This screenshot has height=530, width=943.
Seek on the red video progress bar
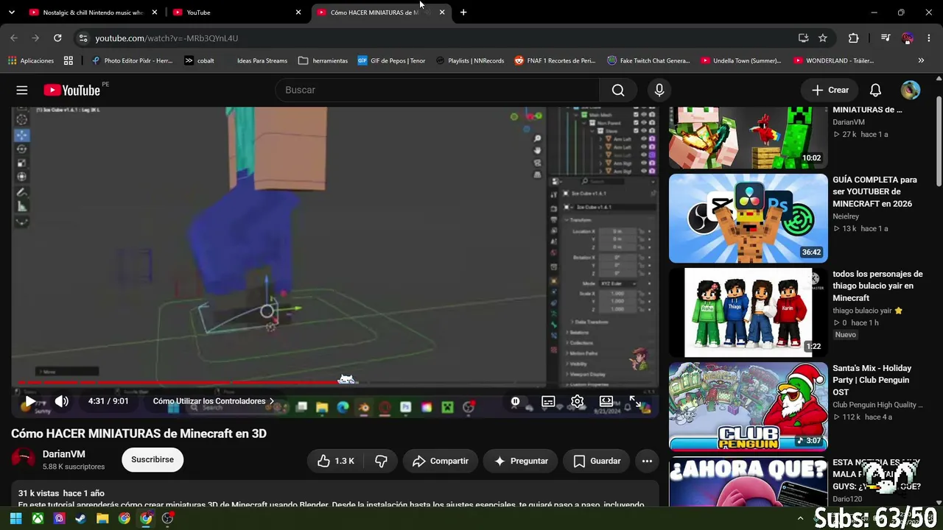point(335,382)
